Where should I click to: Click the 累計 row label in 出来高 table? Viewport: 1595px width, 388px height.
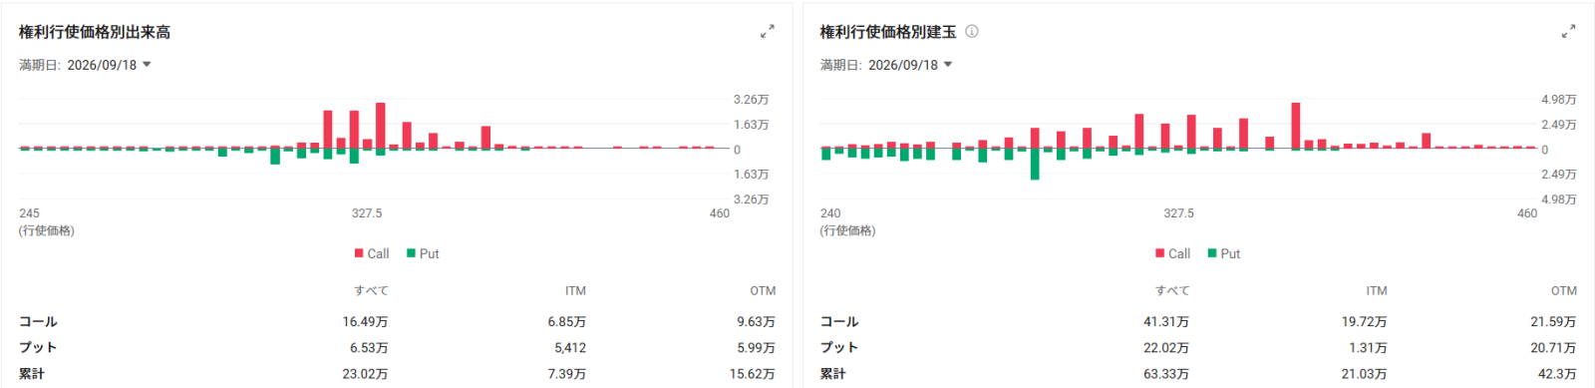click(32, 373)
